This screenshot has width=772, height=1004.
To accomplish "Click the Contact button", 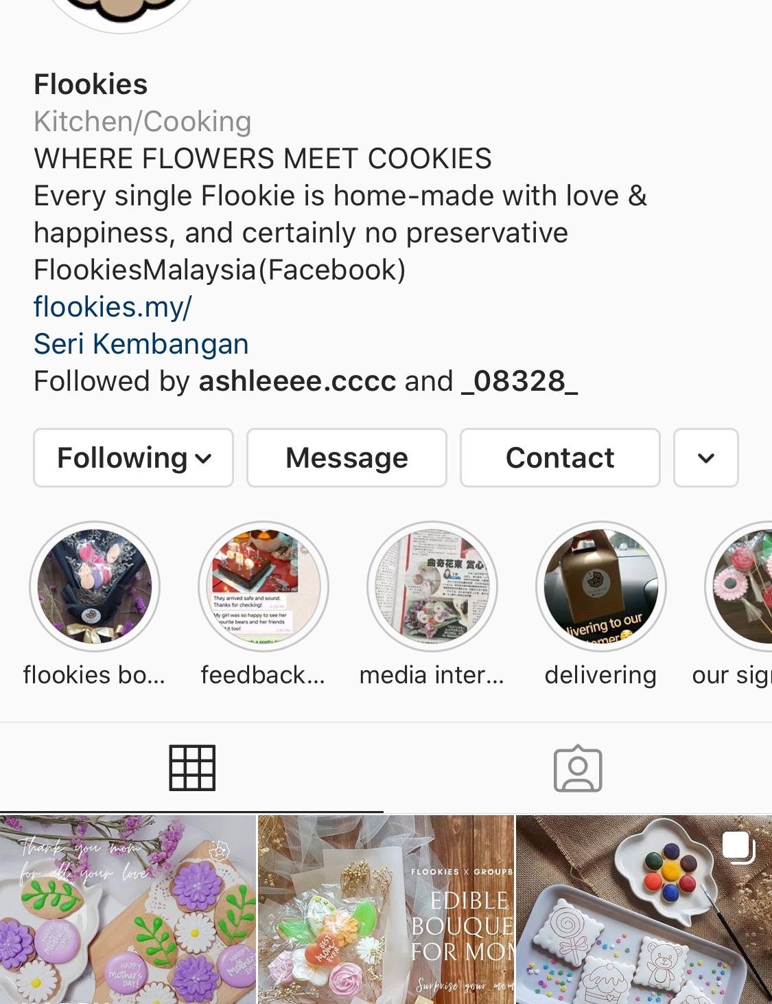I will click(x=560, y=458).
